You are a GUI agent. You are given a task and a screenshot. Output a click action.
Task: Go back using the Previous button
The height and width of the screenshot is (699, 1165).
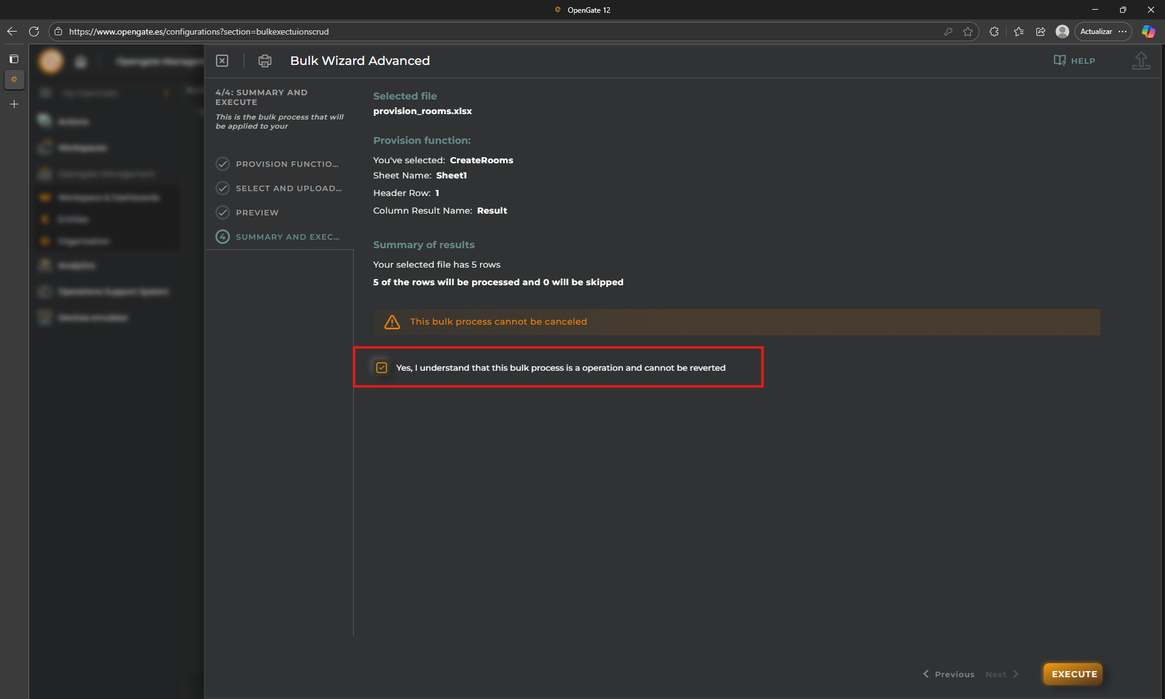(948, 674)
